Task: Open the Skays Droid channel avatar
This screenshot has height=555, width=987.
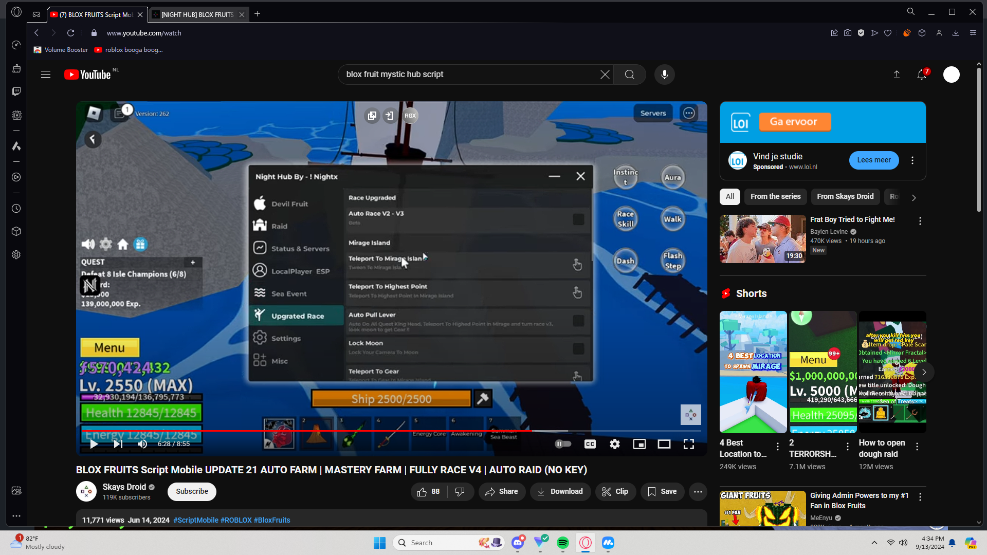Action: coord(86,491)
